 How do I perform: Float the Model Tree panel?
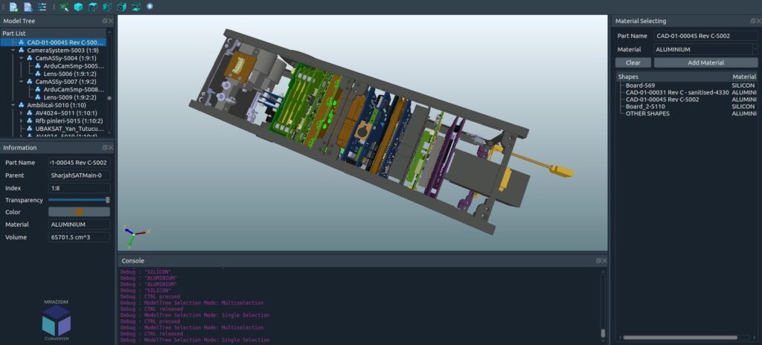click(104, 21)
